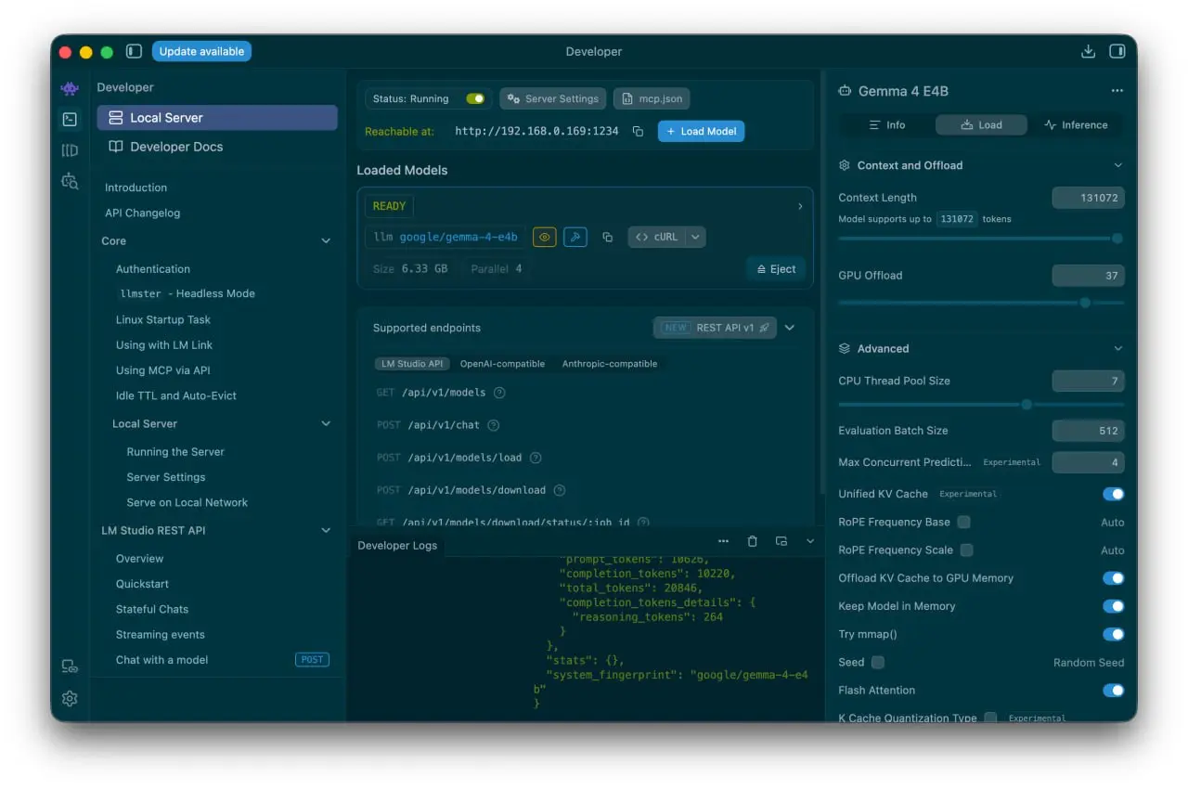Viewport: 1188px width, 789px height.
Task: Open the Discover model search icon
Action: point(70,181)
